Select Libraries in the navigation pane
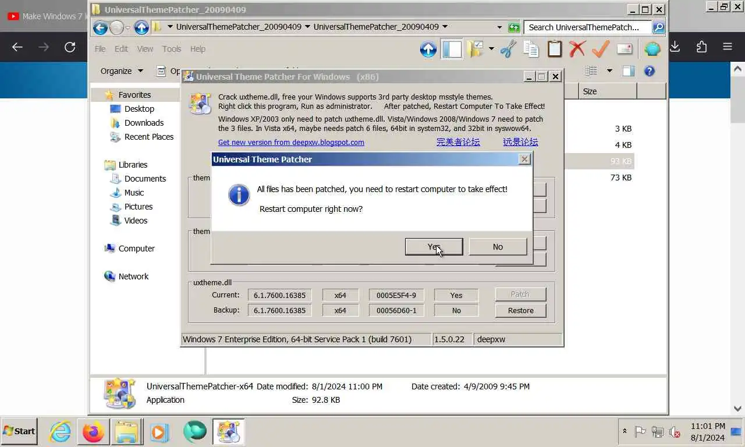 [x=133, y=165]
